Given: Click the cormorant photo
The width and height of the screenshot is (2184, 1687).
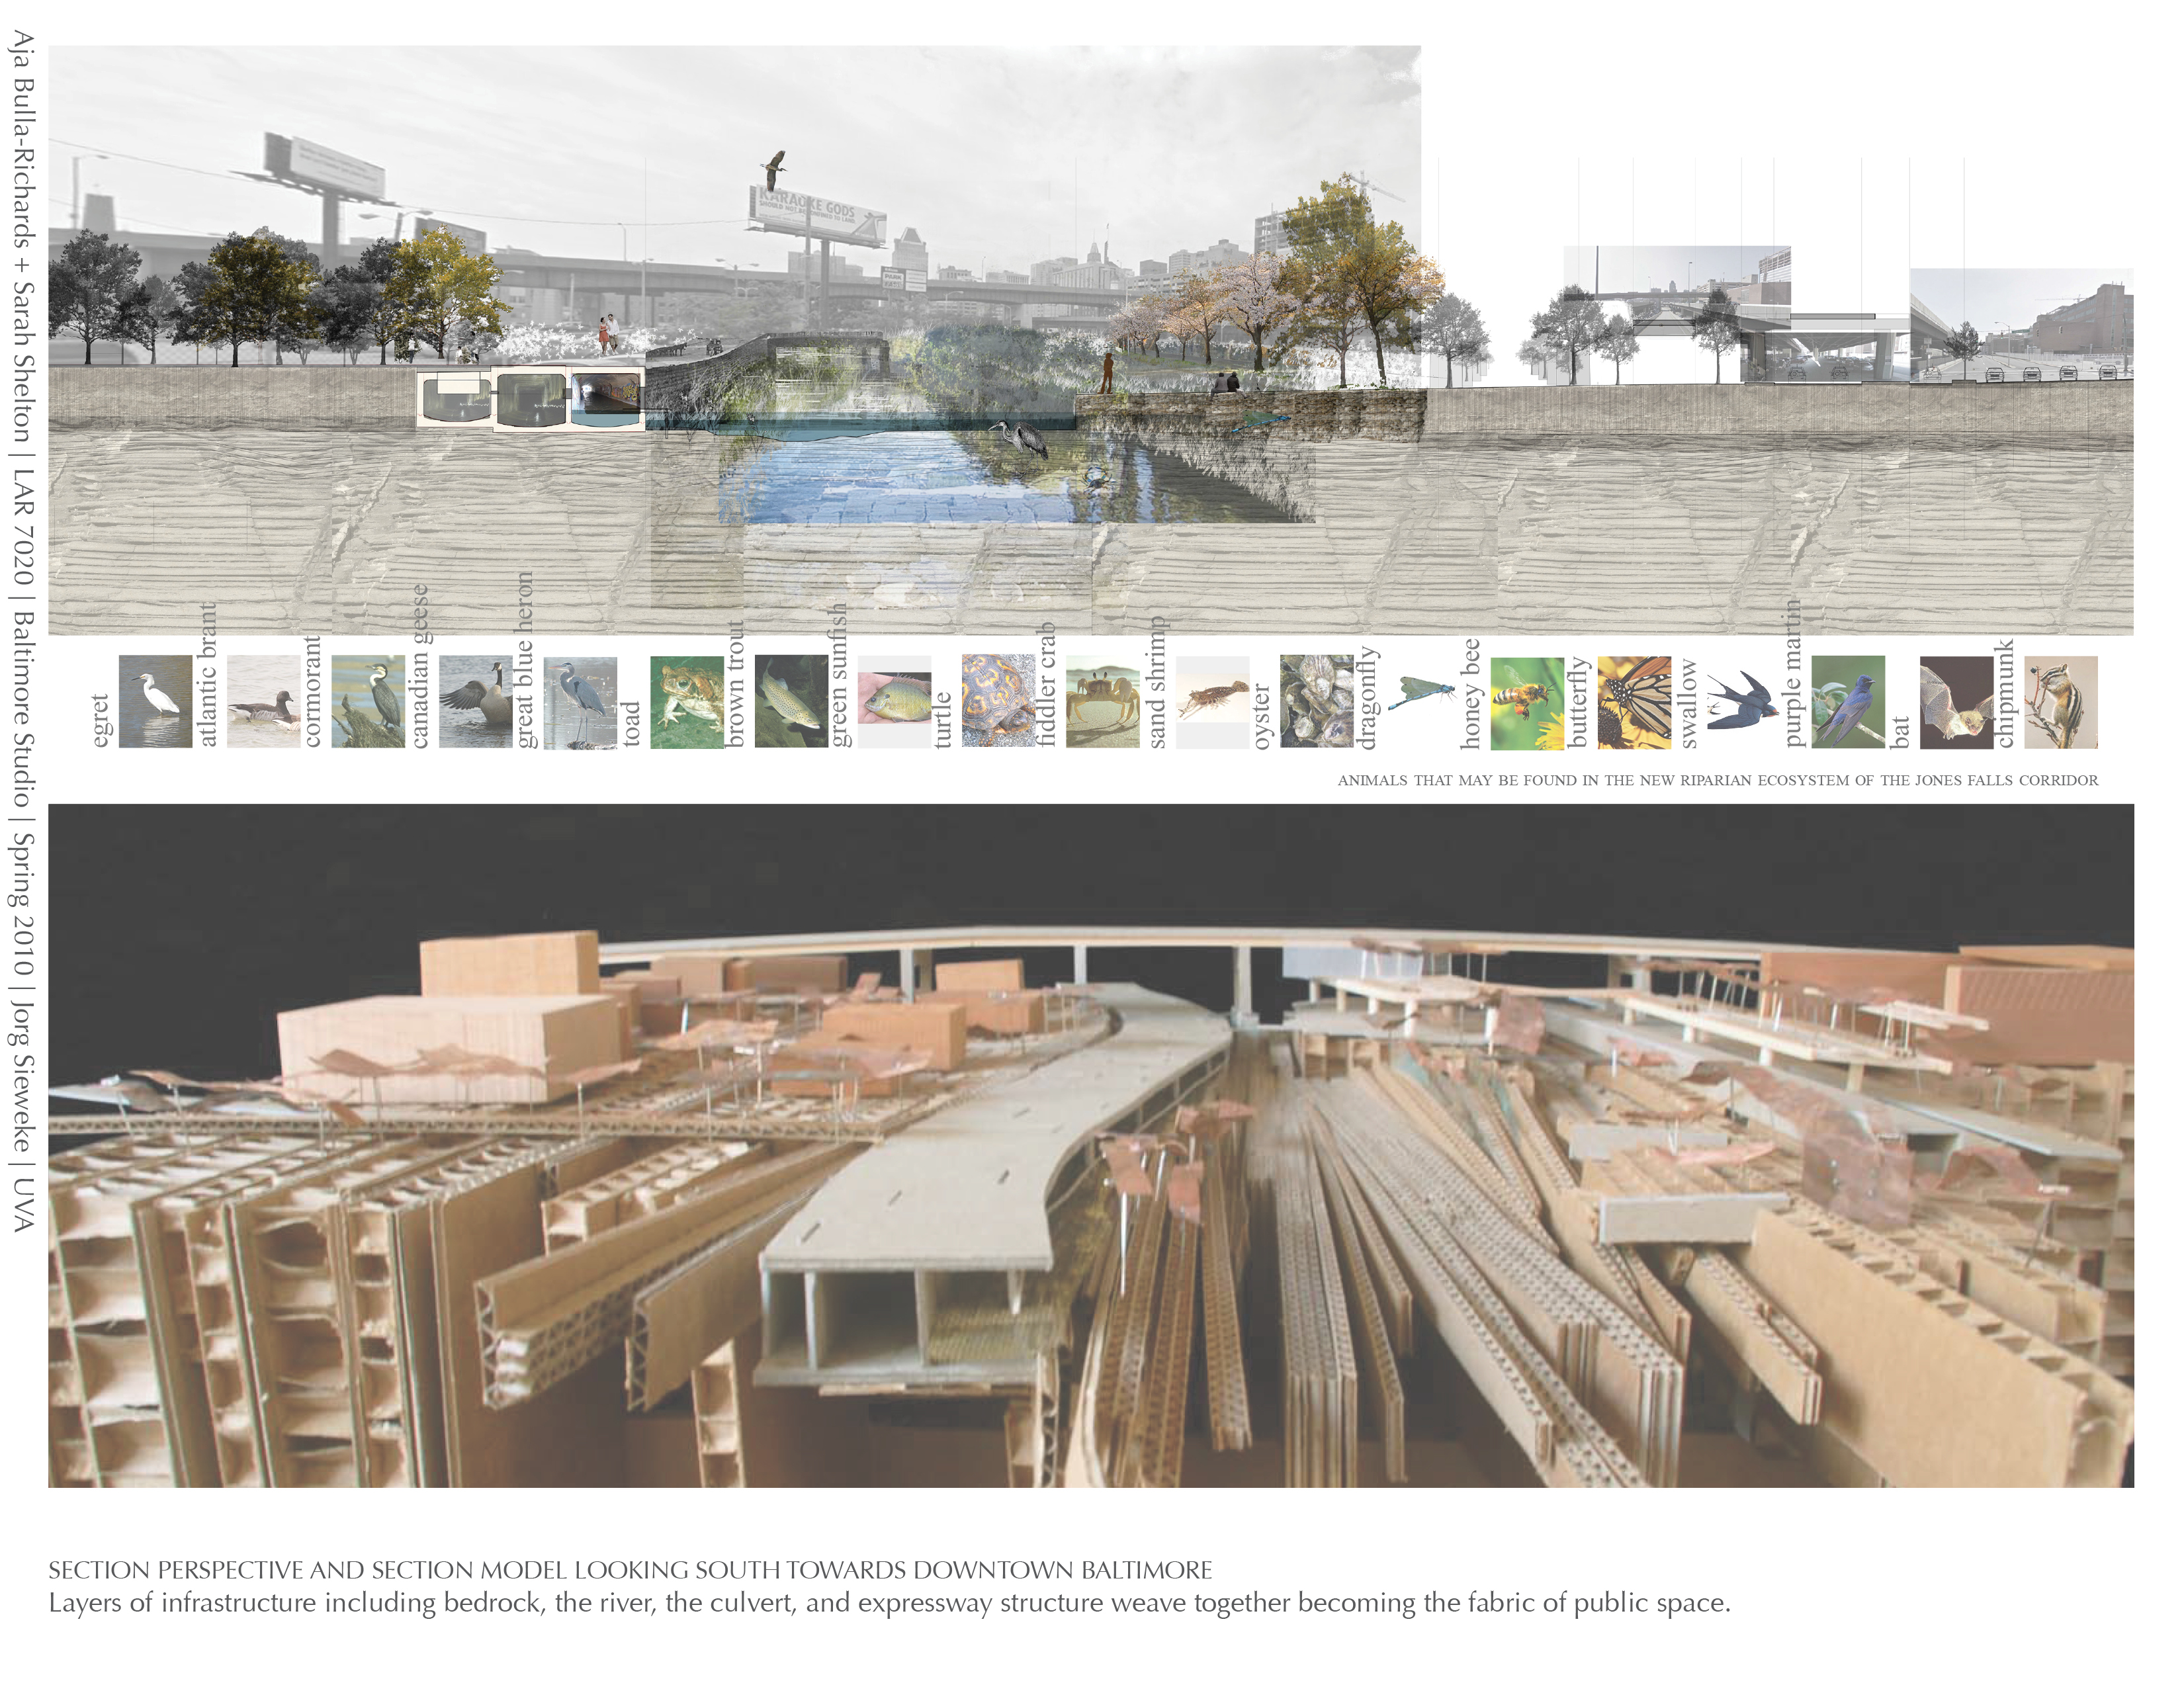Looking at the screenshot, I should click(x=368, y=702).
